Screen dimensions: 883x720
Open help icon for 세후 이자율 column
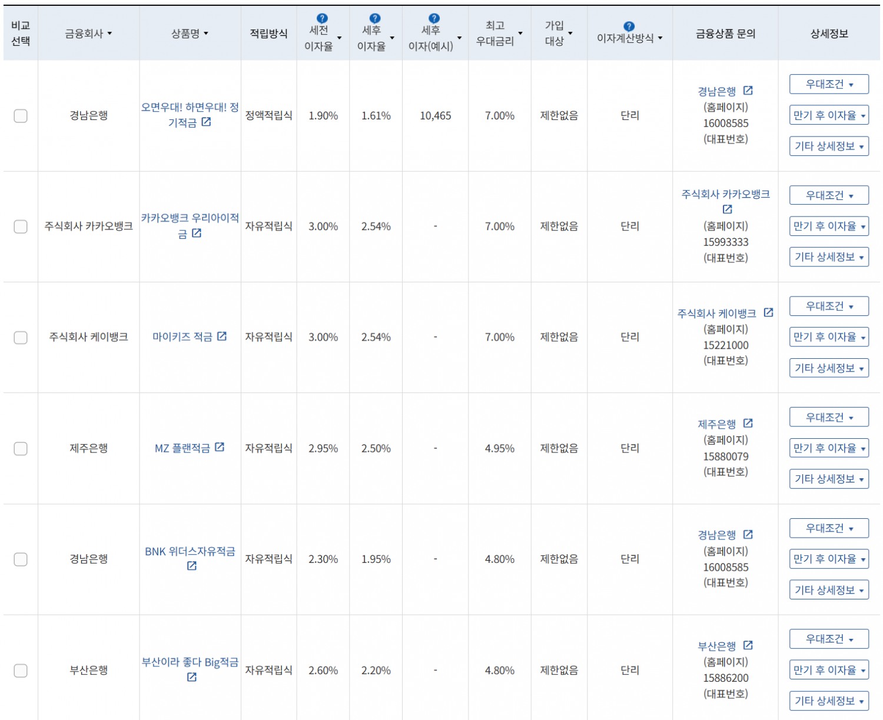point(375,18)
